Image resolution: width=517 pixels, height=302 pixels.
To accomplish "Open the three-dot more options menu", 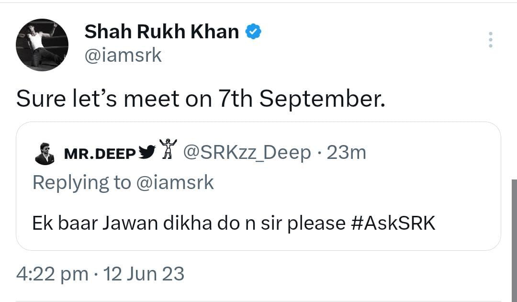I will [490, 40].
